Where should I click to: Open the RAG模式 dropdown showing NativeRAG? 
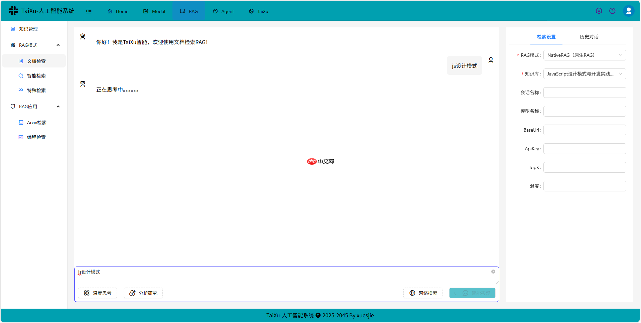(584, 55)
